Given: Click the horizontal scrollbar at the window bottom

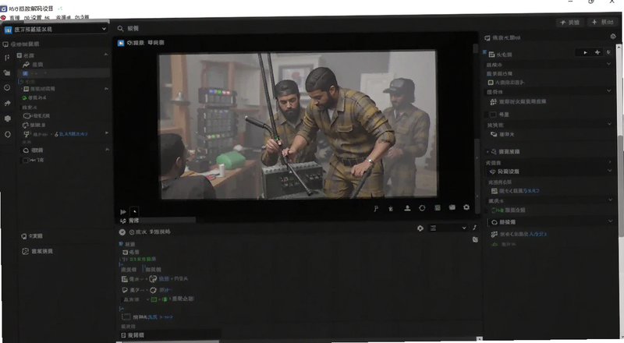Looking at the screenshot, I should (x=168, y=341).
